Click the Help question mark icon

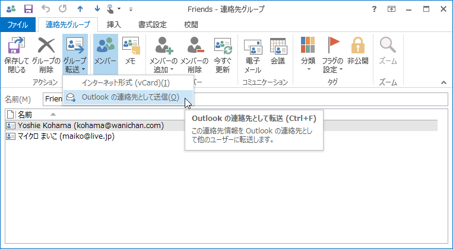pyautogui.click(x=374, y=9)
